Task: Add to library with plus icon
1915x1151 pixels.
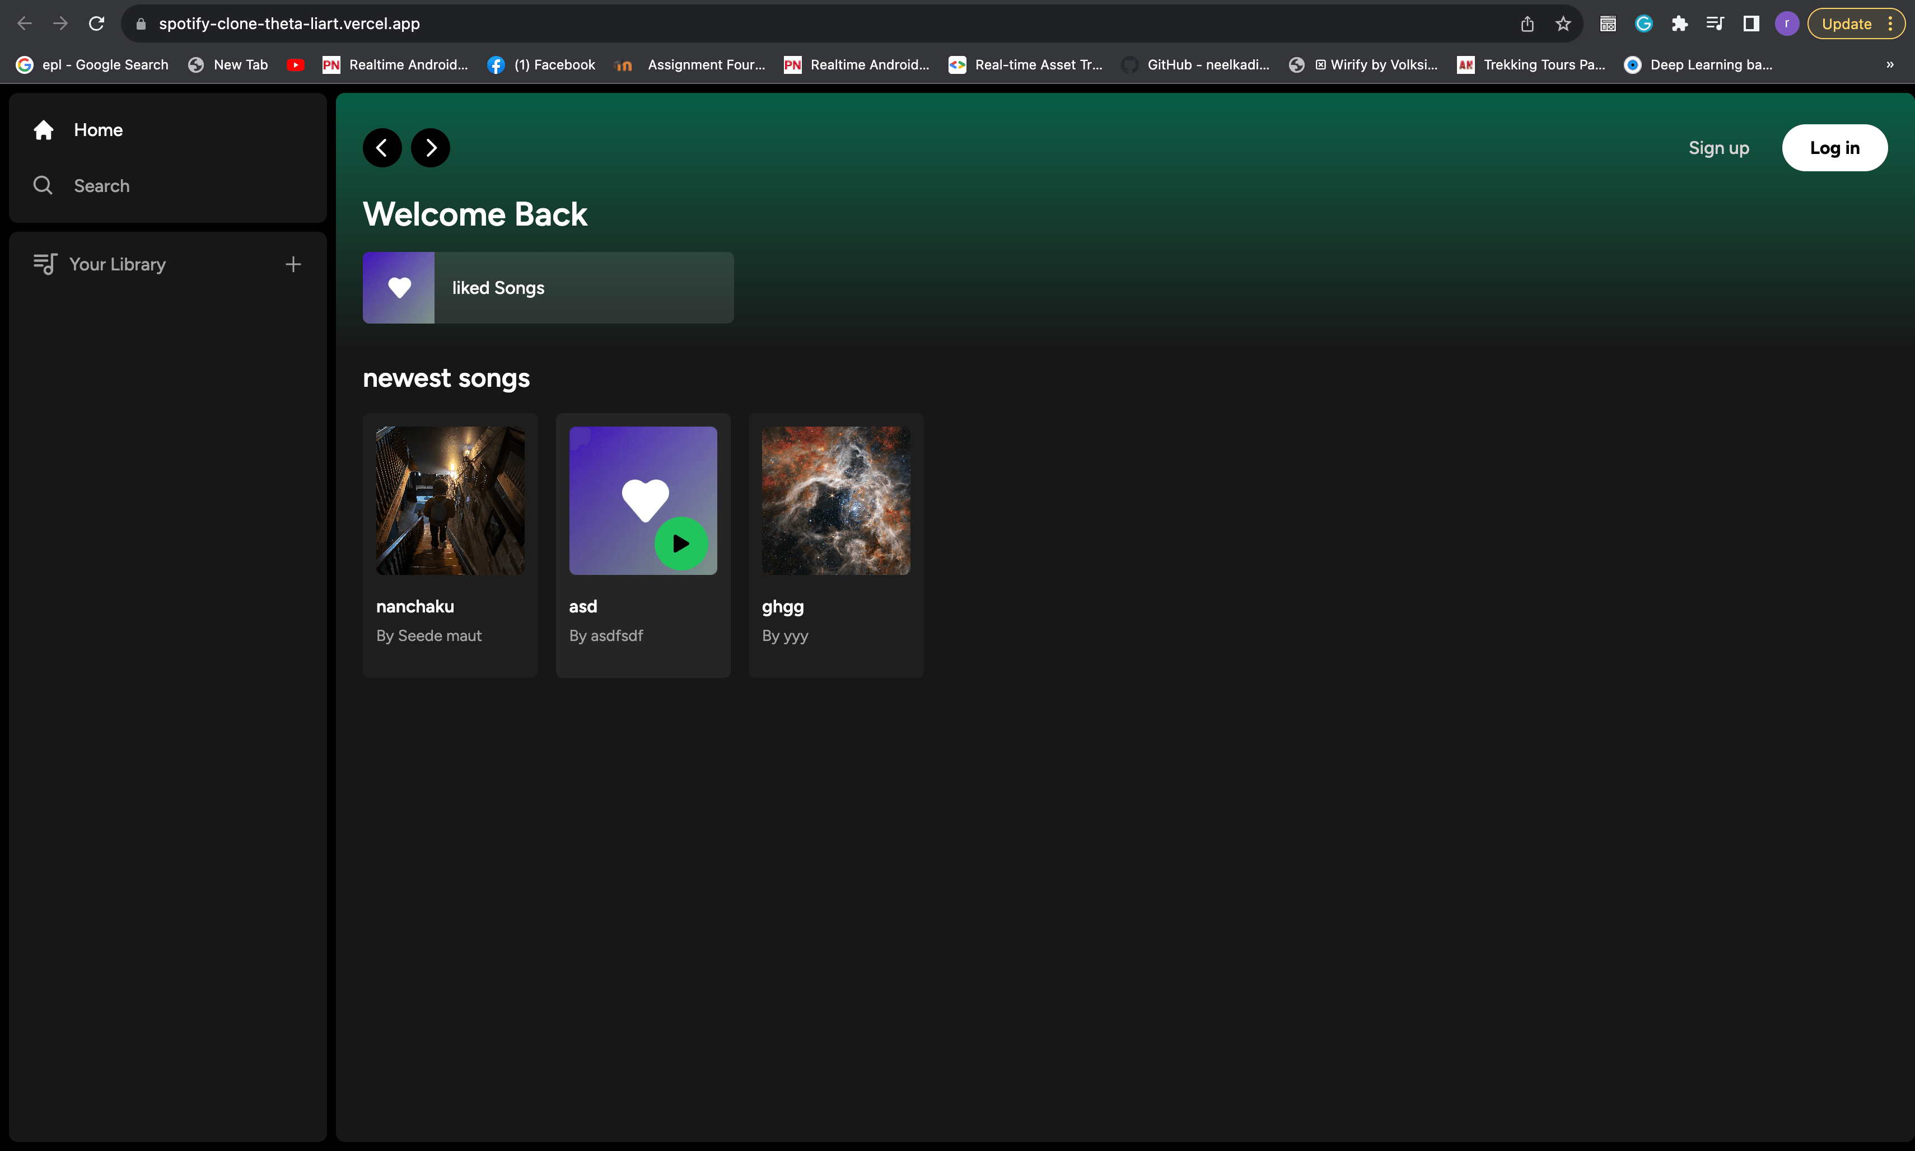Action: point(293,264)
